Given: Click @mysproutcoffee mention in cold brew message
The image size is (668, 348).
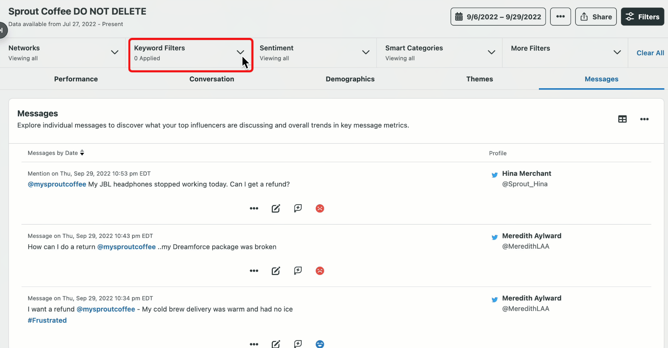Looking at the screenshot, I should (106, 309).
